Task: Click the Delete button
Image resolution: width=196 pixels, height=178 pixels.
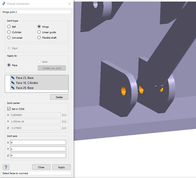Action: 59,97
